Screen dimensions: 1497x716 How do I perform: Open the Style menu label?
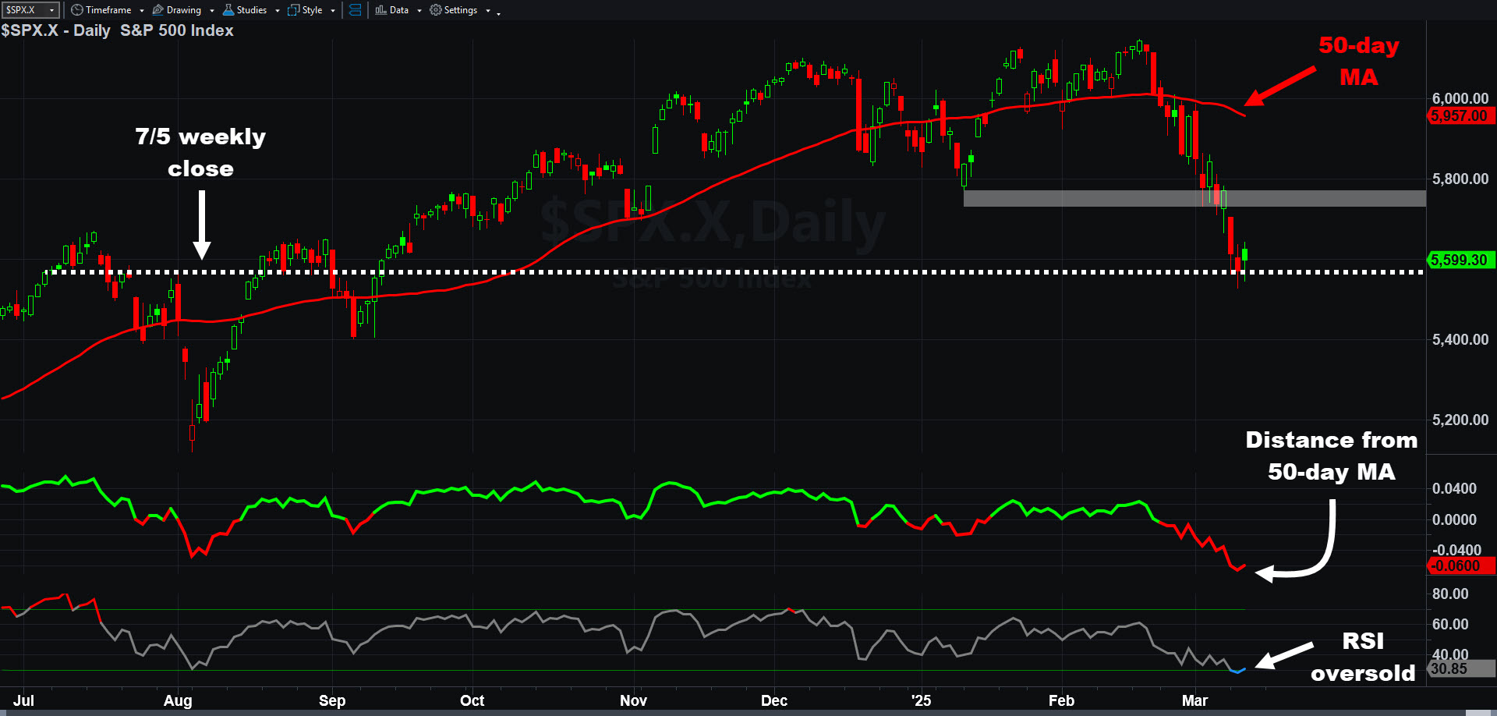tap(312, 10)
